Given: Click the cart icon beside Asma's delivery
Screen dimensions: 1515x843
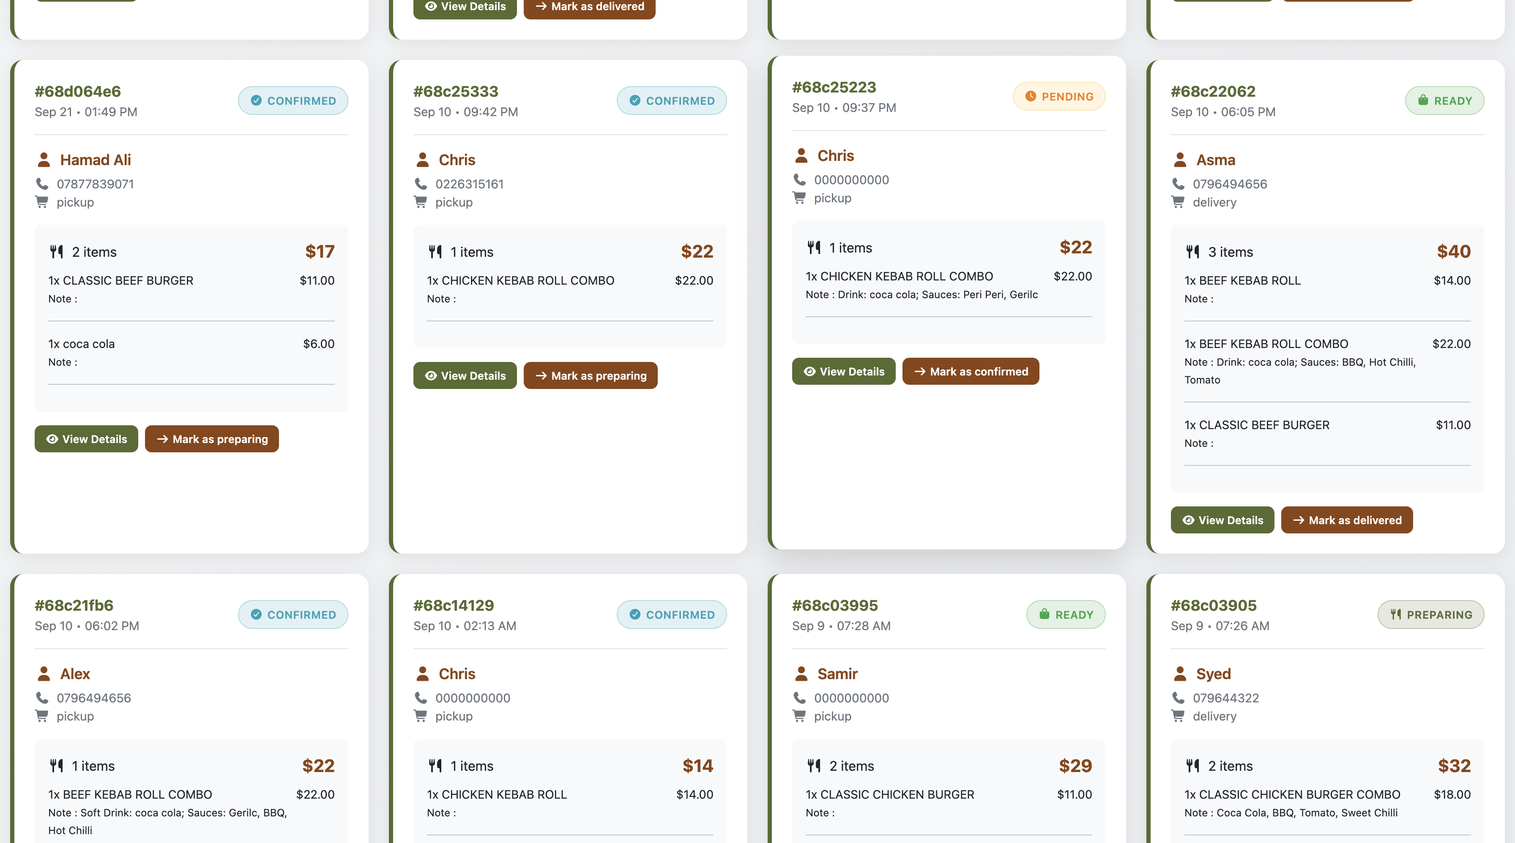Looking at the screenshot, I should 1178,202.
